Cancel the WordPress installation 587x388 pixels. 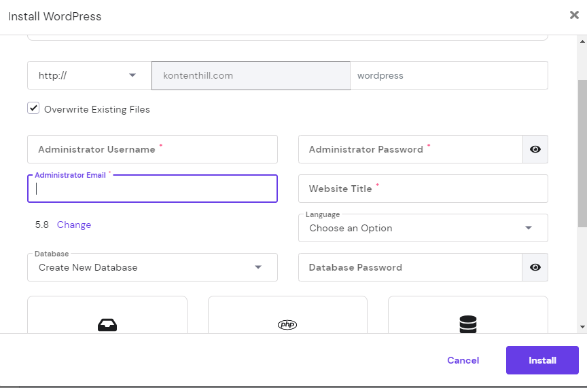pos(463,360)
